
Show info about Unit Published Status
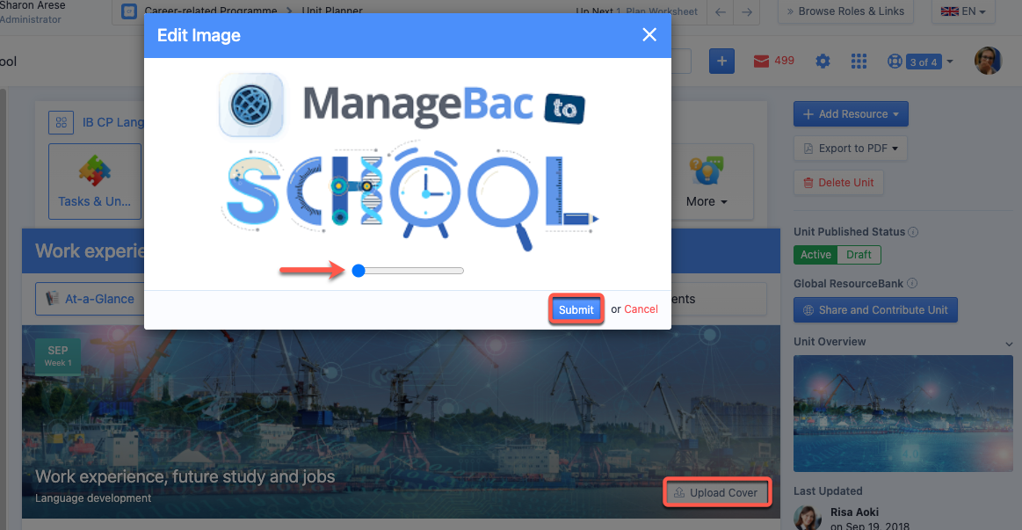click(x=913, y=232)
